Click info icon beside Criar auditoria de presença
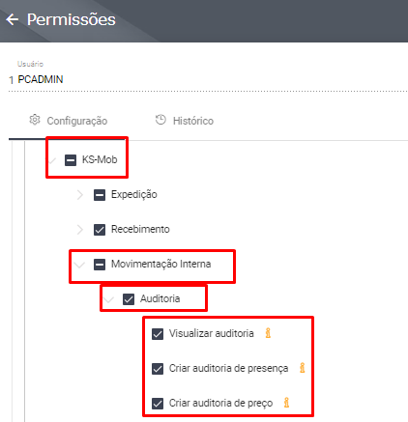This screenshot has height=422, width=408. (x=302, y=368)
